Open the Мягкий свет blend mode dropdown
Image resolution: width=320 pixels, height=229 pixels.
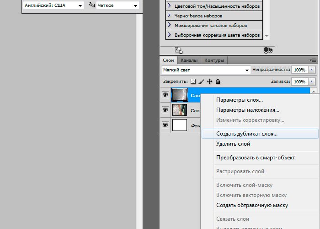click(205, 70)
